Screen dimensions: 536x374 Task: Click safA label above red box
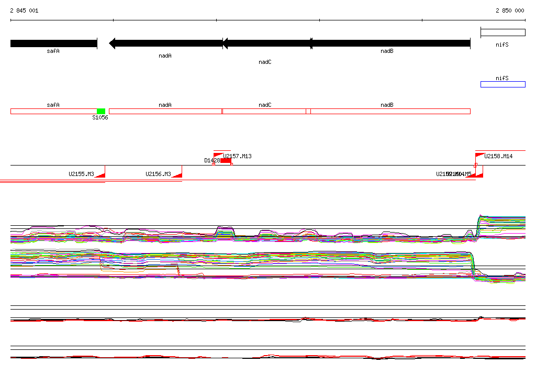tap(53, 105)
